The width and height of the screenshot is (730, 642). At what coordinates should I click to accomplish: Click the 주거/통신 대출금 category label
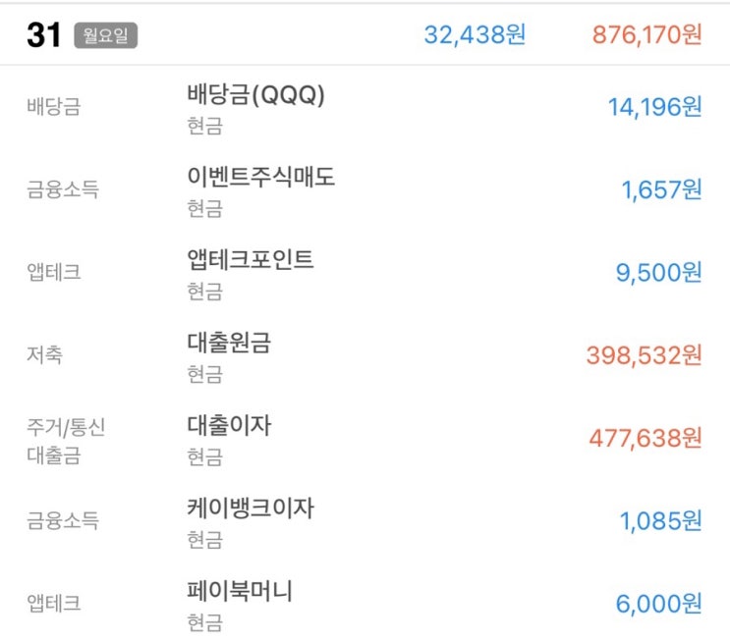pyautogui.click(x=66, y=441)
